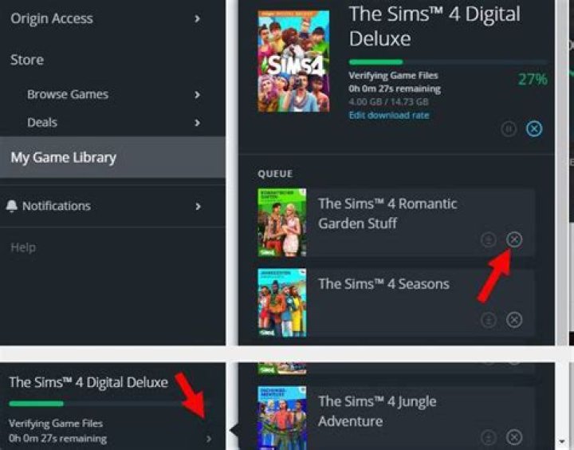Viewport: 574px width, 450px height.
Task: Remove The Sims 4 Seasons from queue
Action: 514,320
